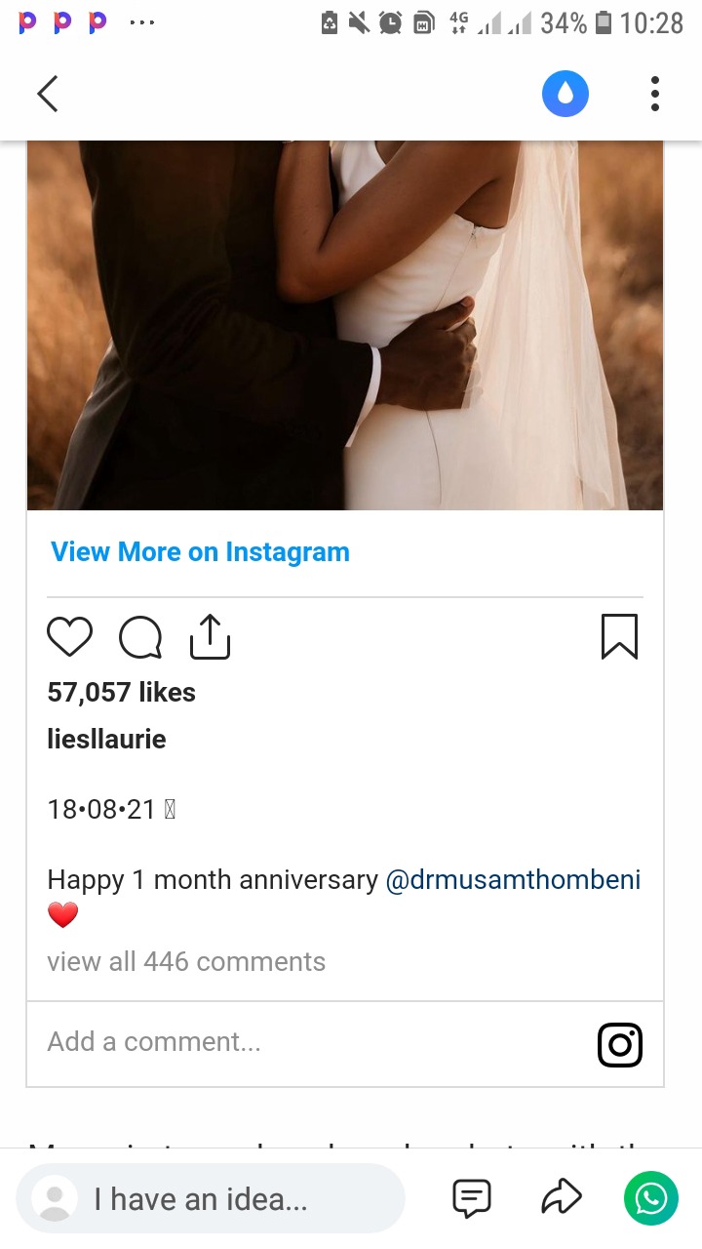Tap the forward share arrow icon
The image size is (702, 1249).
pos(562,1198)
